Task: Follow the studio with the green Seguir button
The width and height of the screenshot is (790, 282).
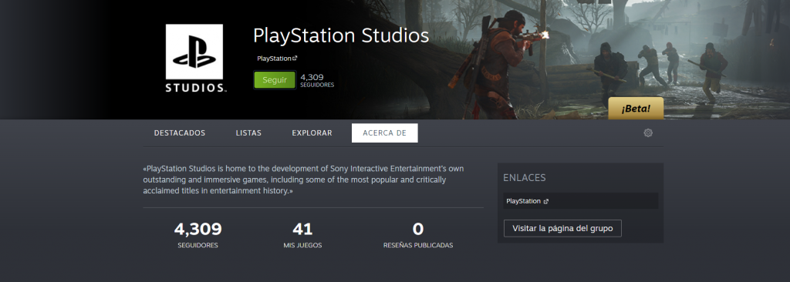Action: pos(275,80)
